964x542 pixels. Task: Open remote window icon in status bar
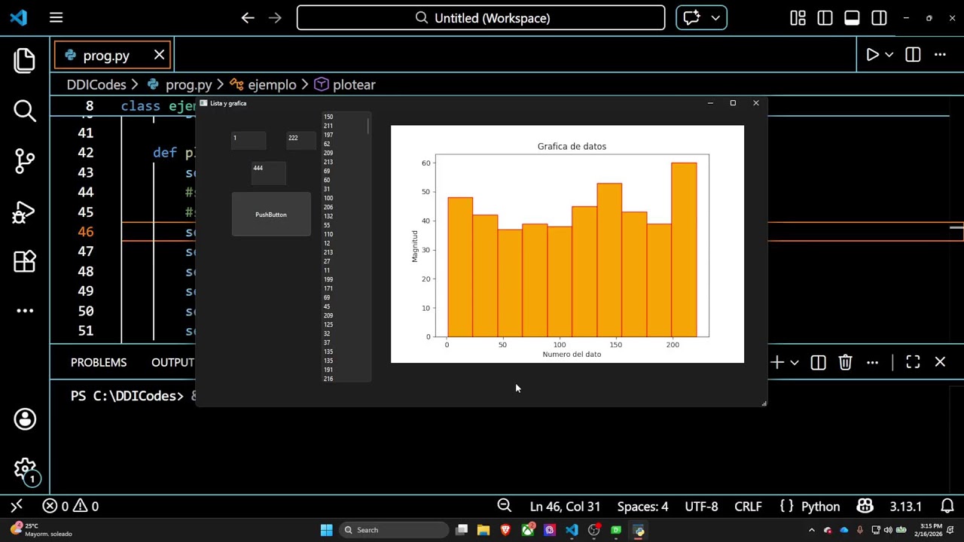(17, 506)
